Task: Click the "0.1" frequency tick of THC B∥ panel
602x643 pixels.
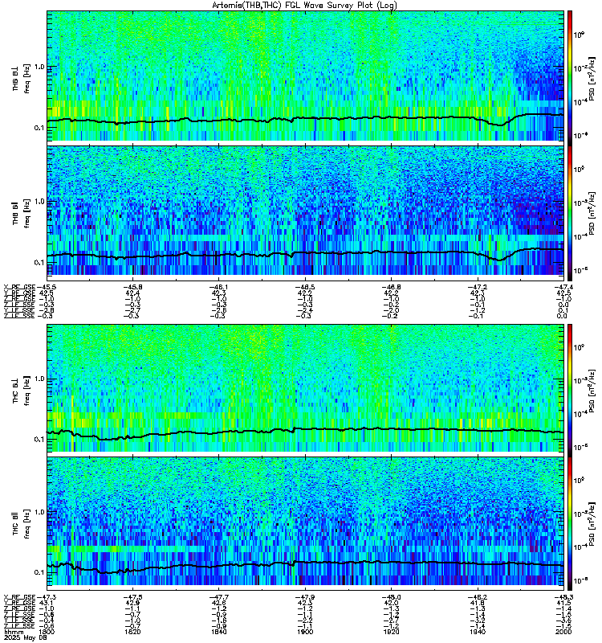Action: (39, 572)
